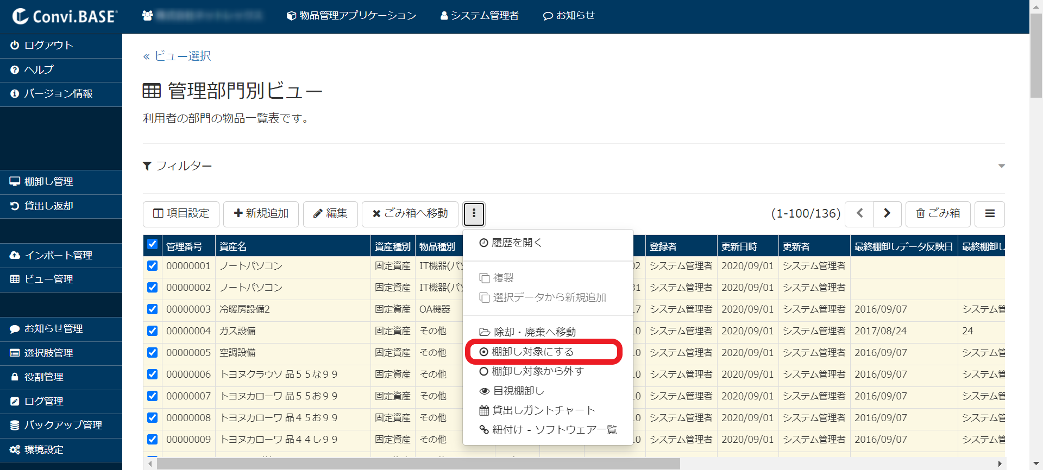Viewport: 1043px width, 470px height.
Task: Choose 除却・廃棄へ移動
Action: coord(548,332)
